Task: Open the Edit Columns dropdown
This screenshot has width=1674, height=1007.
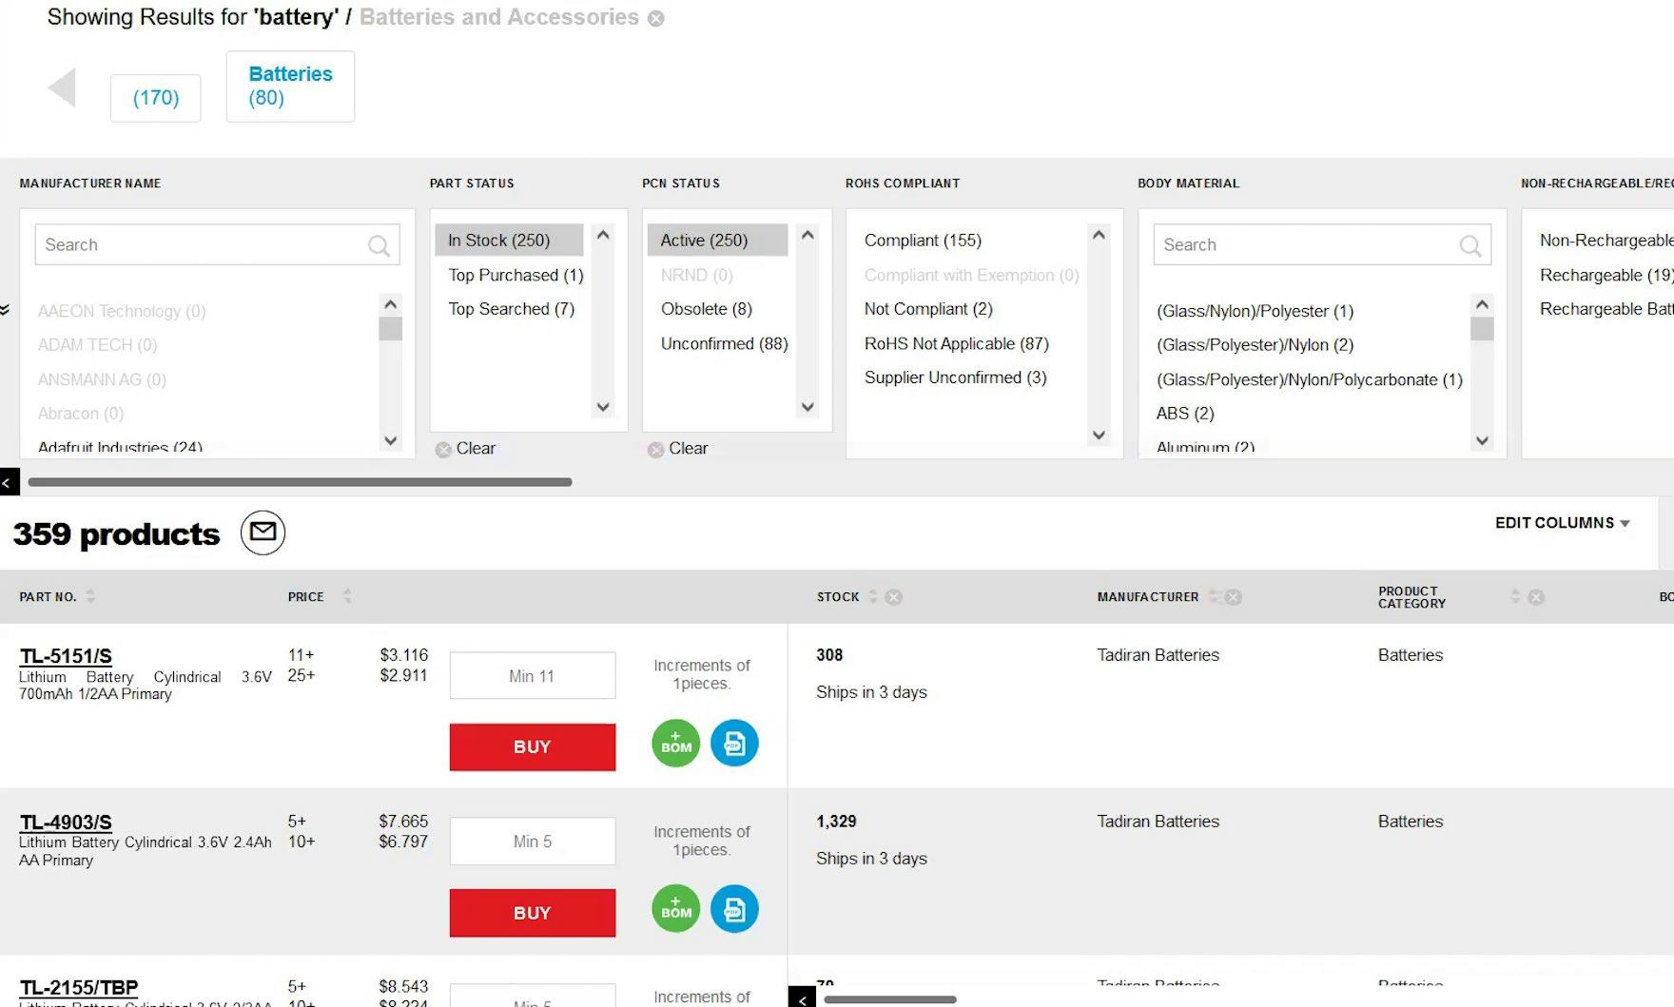Action: [x=1562, y=523]
